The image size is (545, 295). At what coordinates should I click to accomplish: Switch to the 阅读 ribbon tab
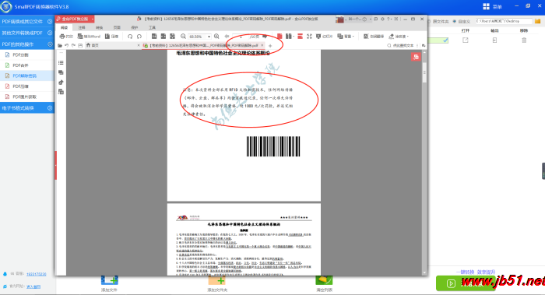pyautogui.click(x=65, y=27)
